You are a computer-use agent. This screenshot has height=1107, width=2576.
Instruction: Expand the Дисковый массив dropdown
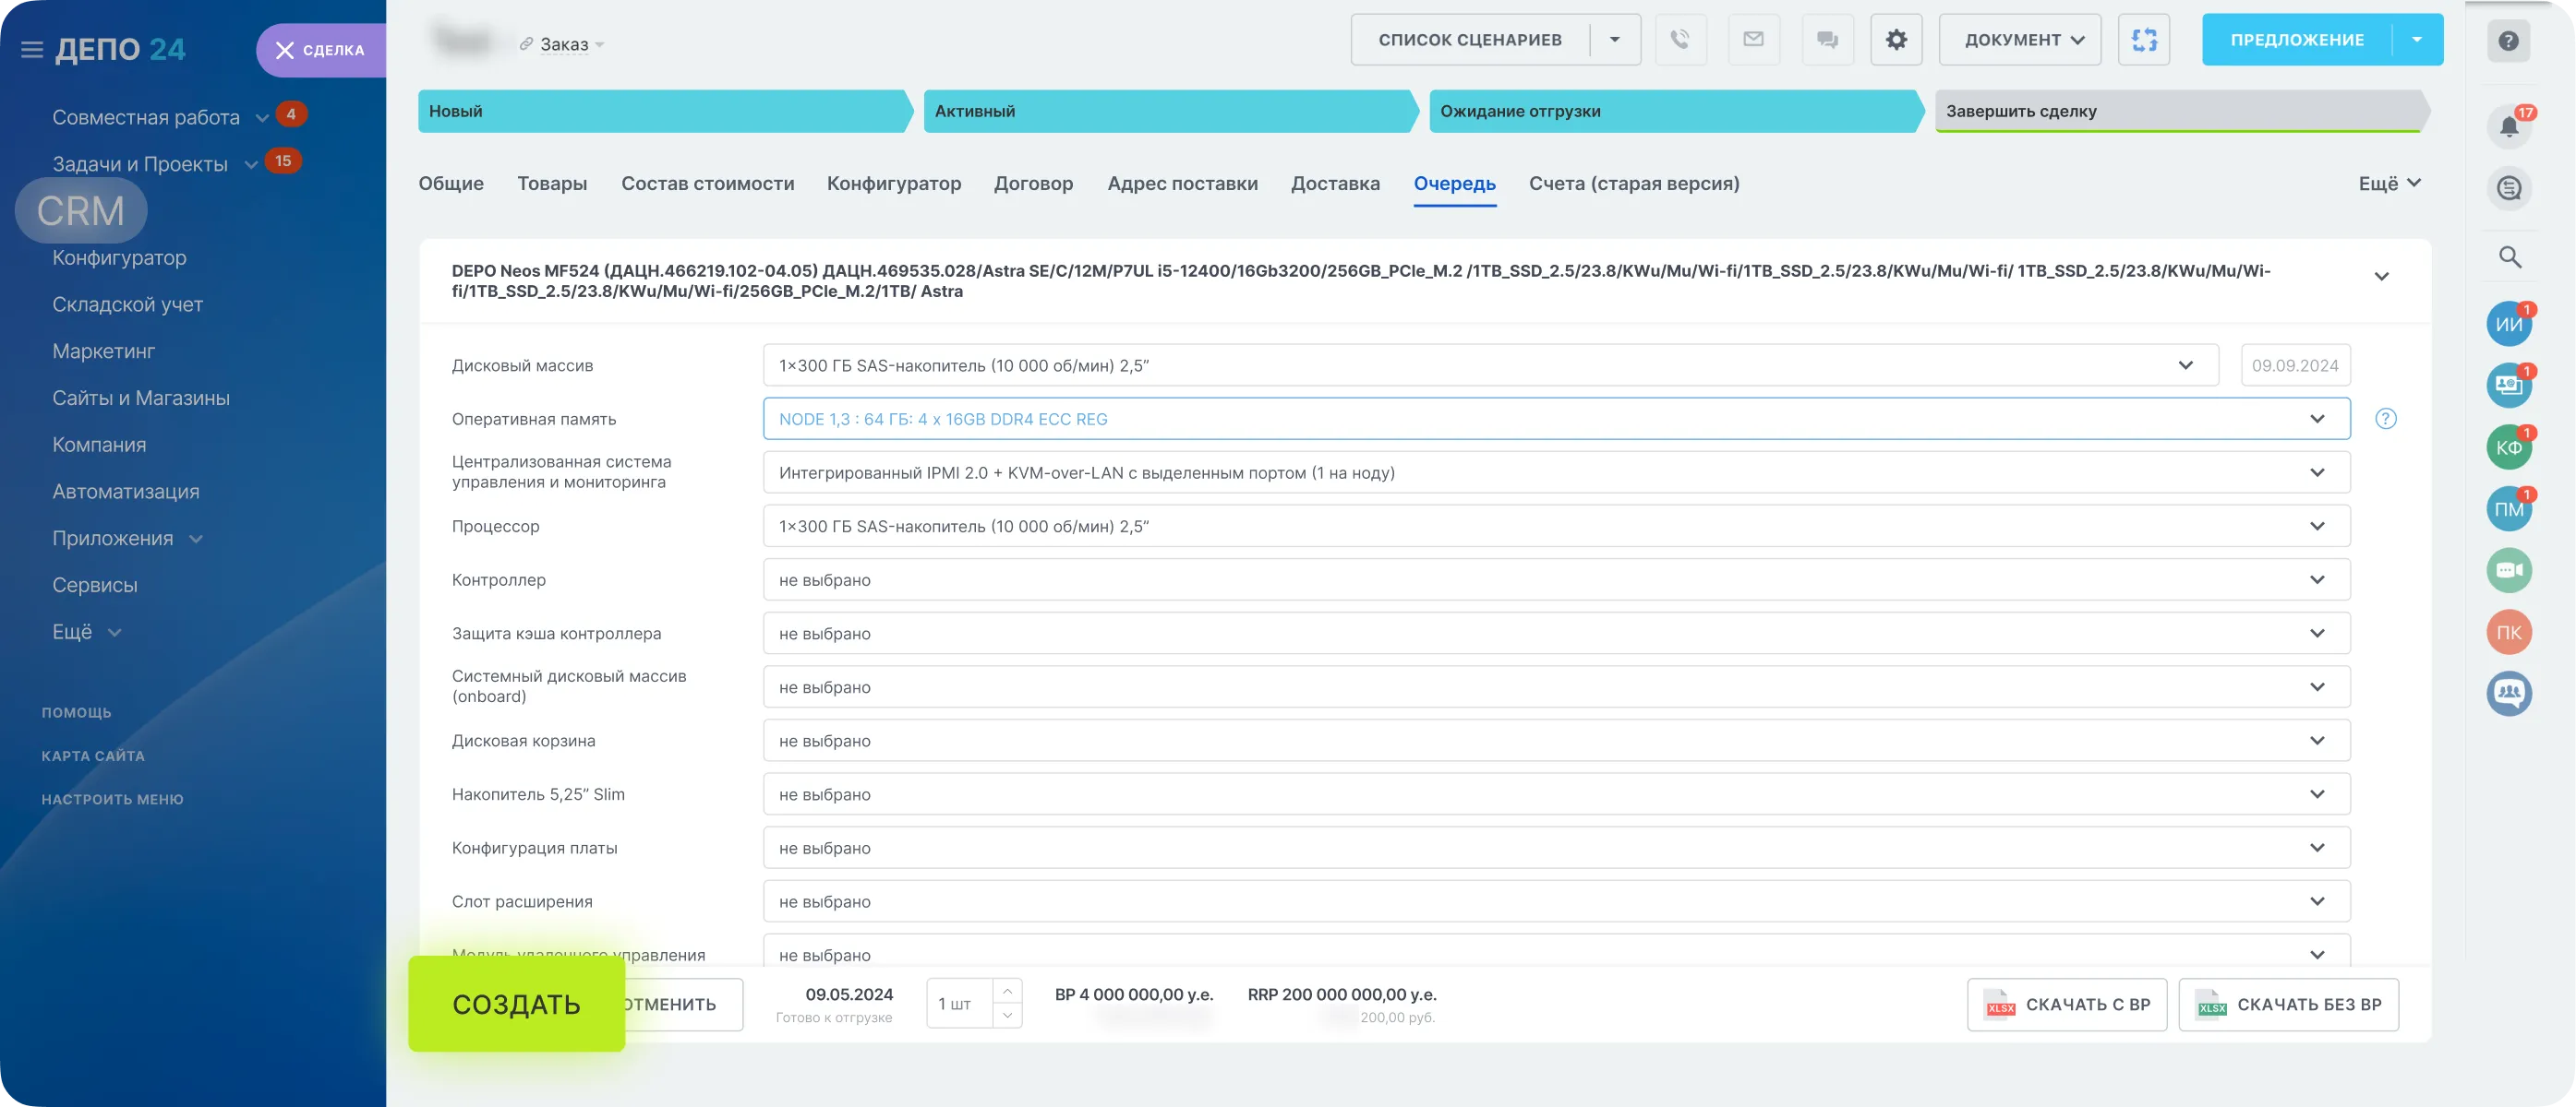click(2185, 365)
